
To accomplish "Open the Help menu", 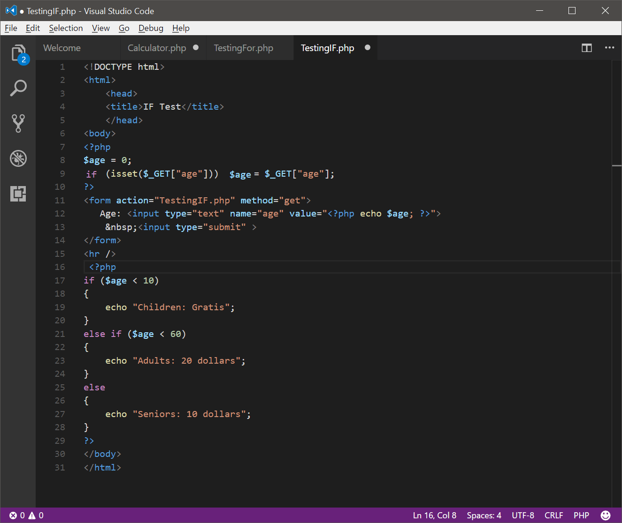I will (x=181, y=28).
